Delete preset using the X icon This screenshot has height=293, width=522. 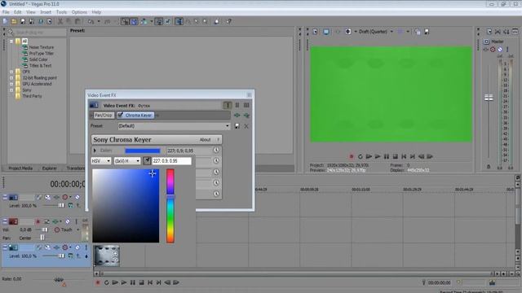click(x=246, y=126)
